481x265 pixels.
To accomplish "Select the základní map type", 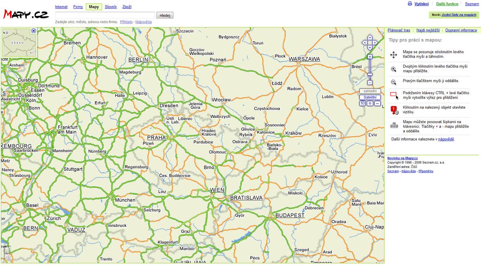I will pyautogui.click(x=370, y=91).
